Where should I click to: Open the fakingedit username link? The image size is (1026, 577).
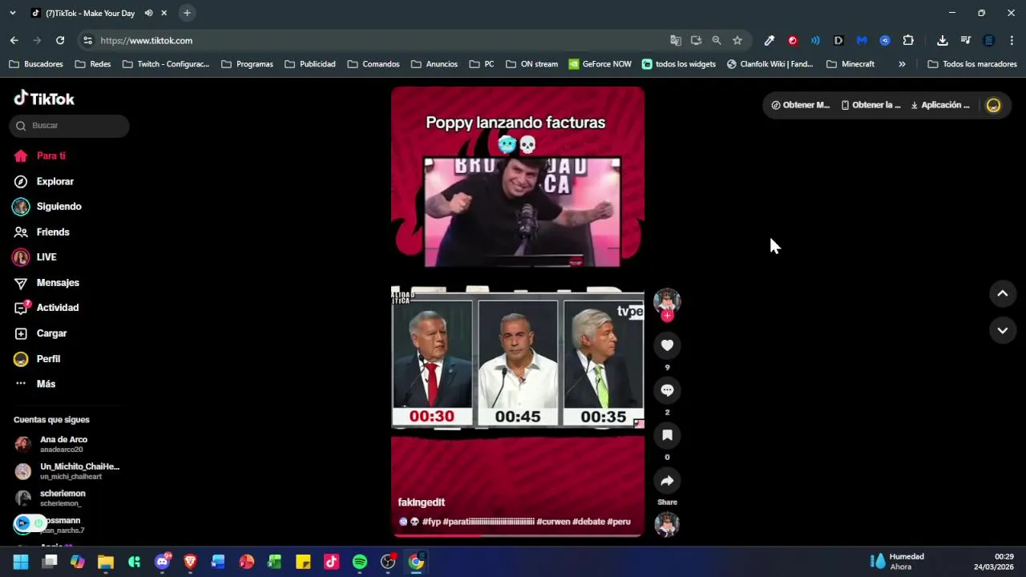pyautogui.click(x=421, y=502)
